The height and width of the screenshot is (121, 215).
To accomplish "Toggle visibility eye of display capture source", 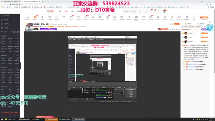I will coord(92,92).
